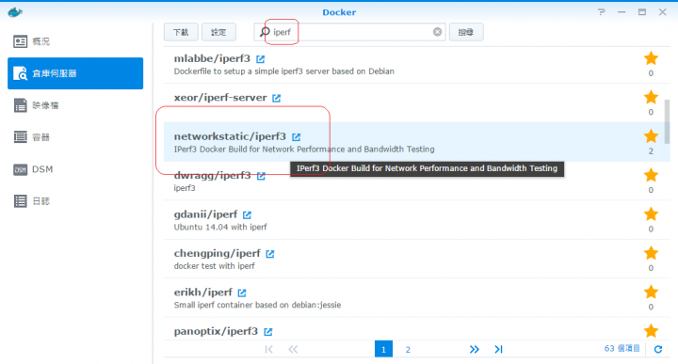678x364 pixels.
Task: Click description 'Ubuntu 14.04 with iperf'
Action: 220,227
